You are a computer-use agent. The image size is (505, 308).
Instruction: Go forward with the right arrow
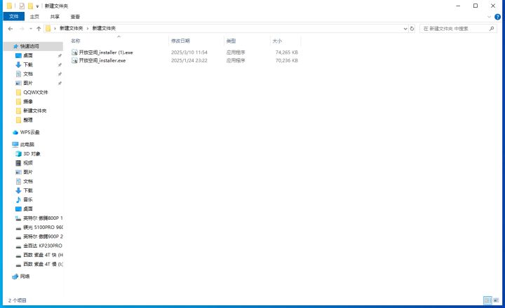point(22,29)
